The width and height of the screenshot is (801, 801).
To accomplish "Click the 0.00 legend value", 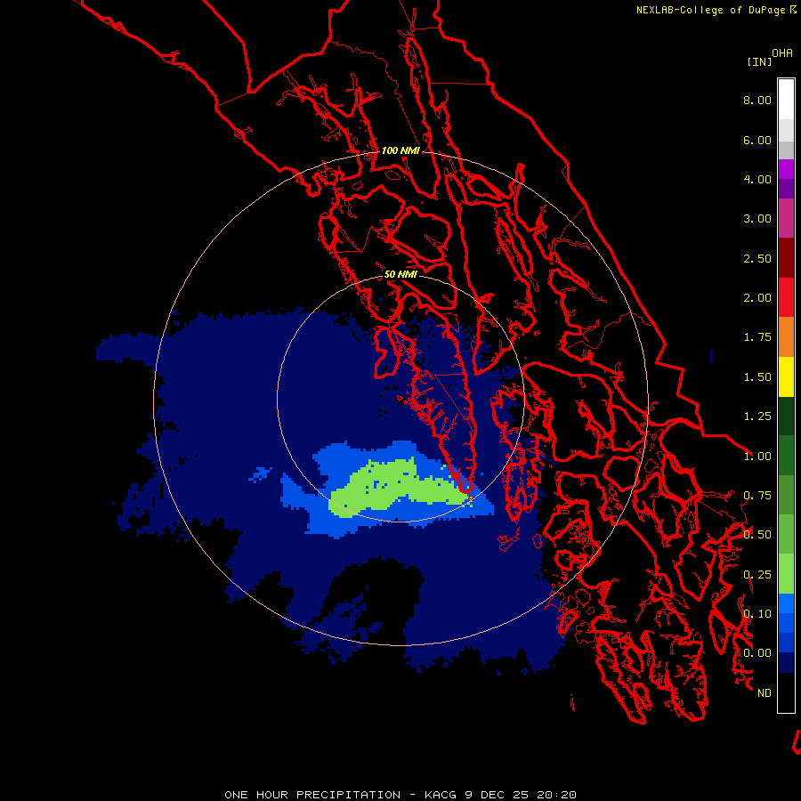I will point(757,653).
